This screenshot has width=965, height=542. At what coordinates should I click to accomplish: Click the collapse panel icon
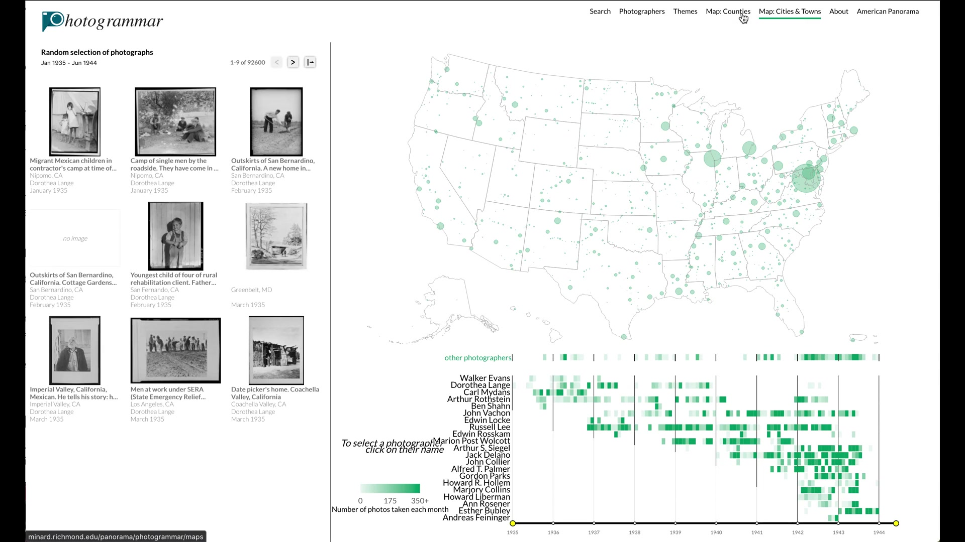pos(310,62)
